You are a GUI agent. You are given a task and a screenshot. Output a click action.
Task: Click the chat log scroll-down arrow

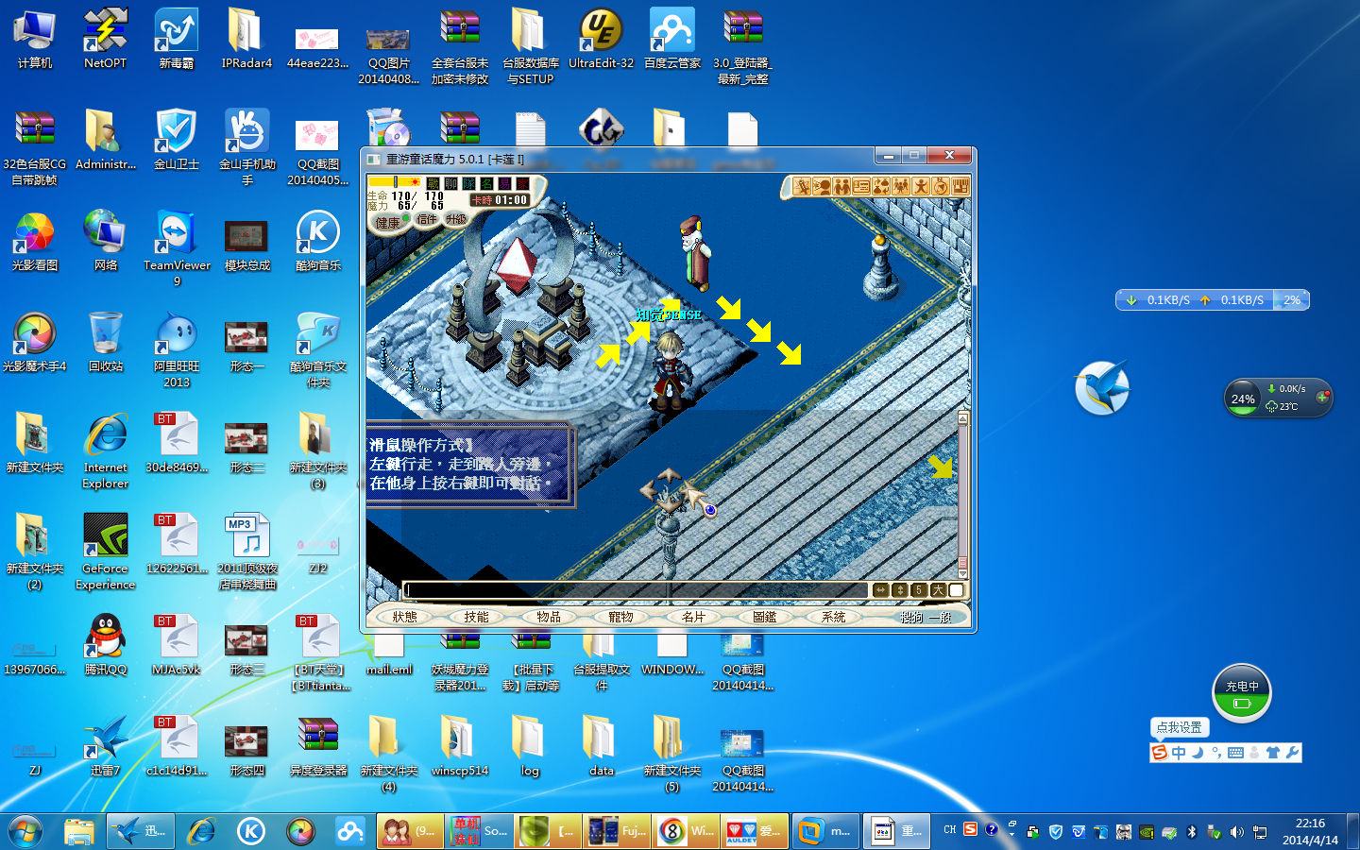(963, 572)
